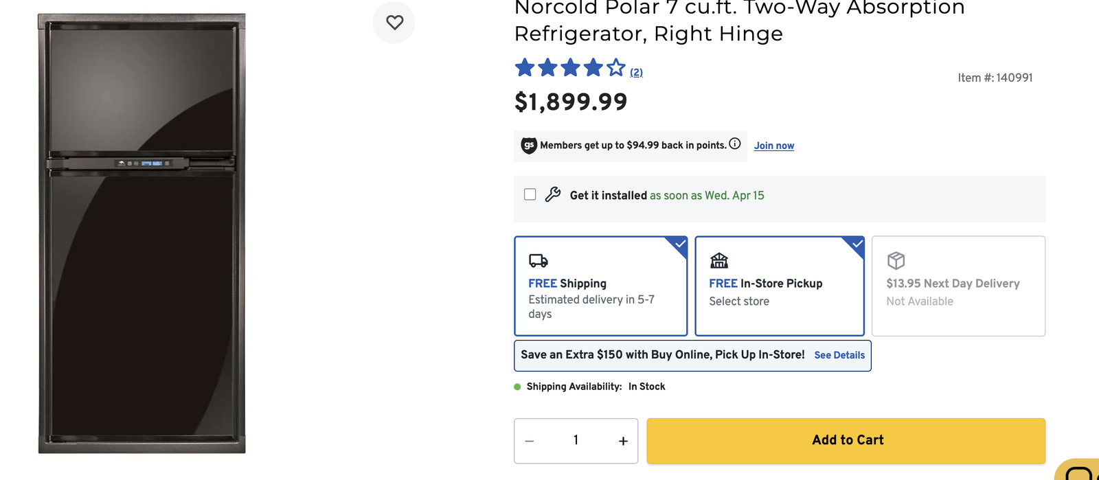Click the heart wishlist icon
This screenshot has width=1099, height=480.
click(x=394, y=23)
